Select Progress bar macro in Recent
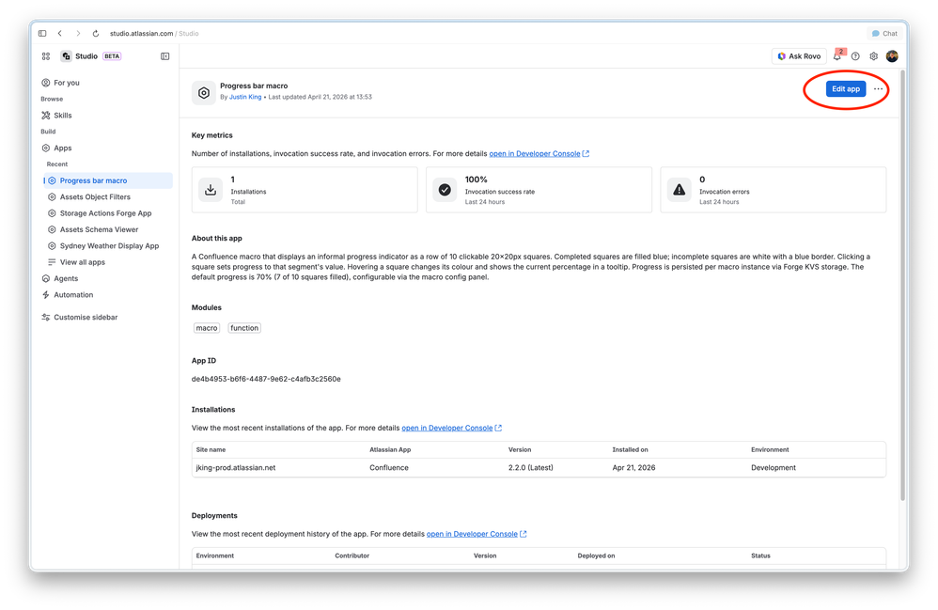This screenshot has height=610, width=938. click(108, 180)
